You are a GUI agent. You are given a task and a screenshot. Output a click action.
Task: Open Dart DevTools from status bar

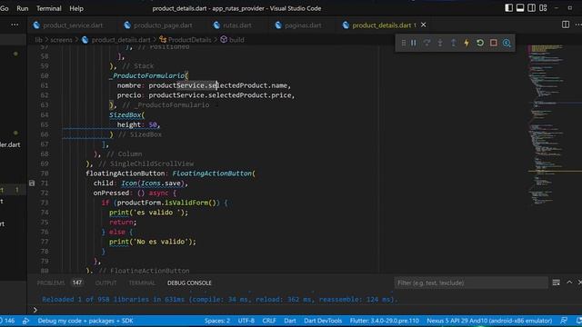pos(323,321)
